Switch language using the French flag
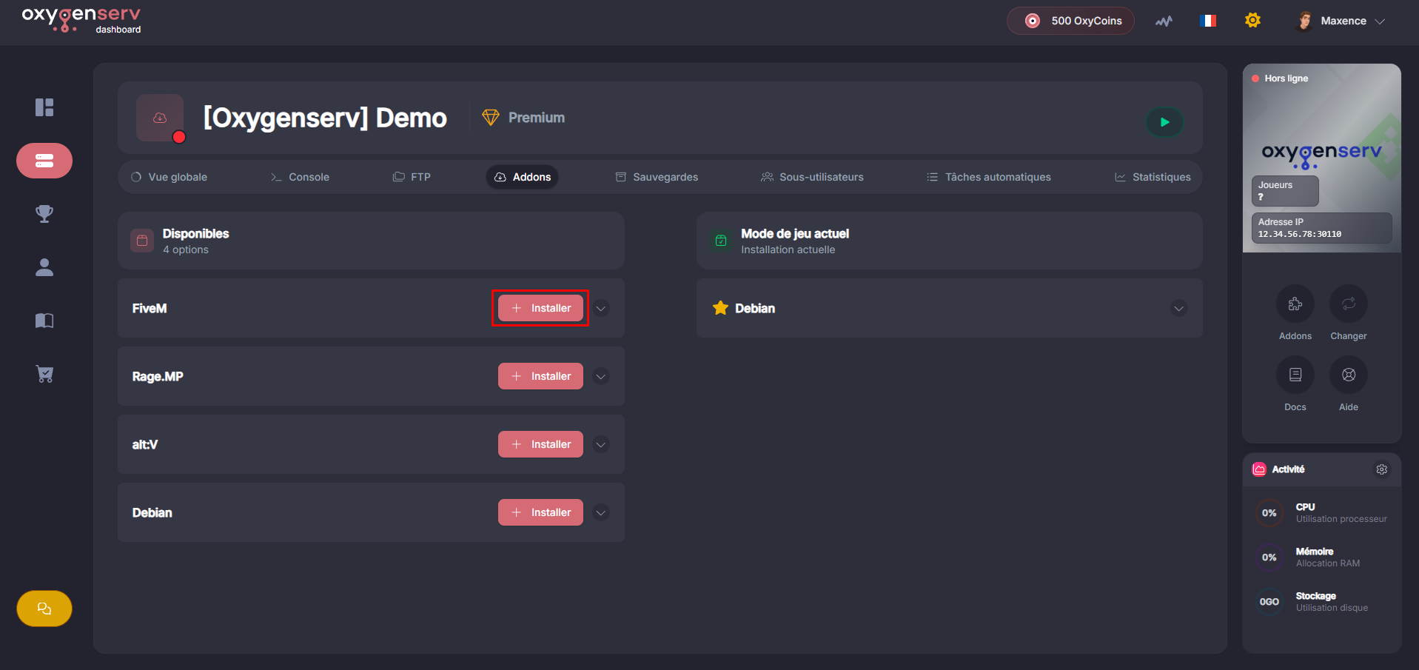Image resolution: width=1419 pixels, height=670 pixels. [x=1208, y=21]
